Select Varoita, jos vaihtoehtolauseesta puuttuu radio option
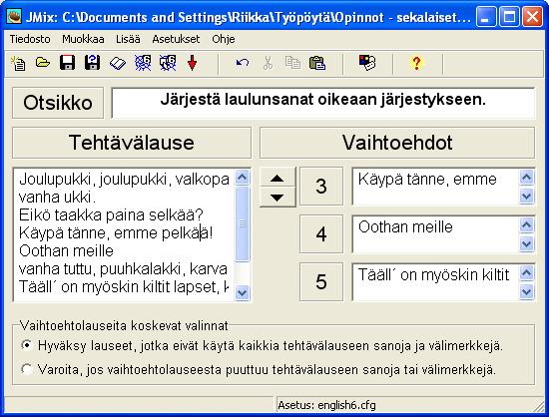Viewport: 549px width, 417px height. click(27, 369)
